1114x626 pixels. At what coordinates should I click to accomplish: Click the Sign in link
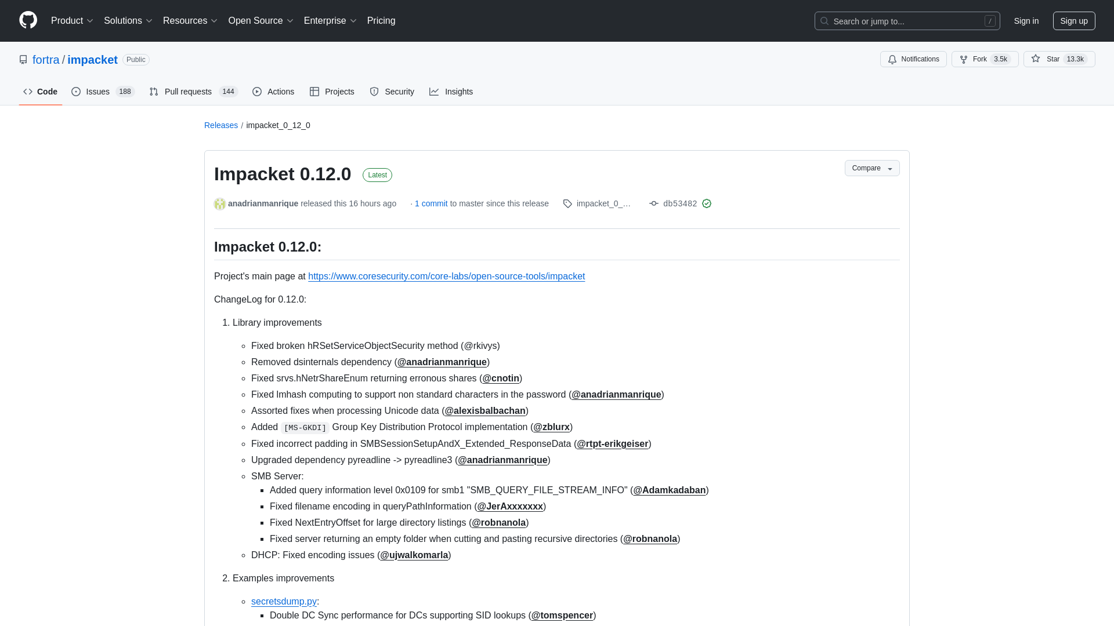coord(1026,21)
